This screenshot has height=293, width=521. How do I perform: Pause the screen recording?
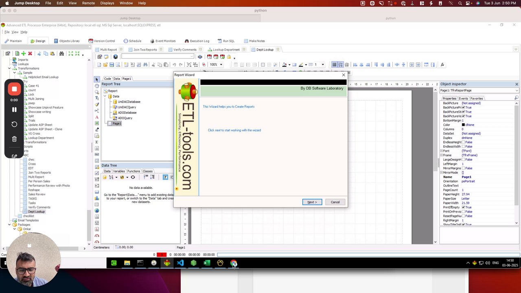14,109
